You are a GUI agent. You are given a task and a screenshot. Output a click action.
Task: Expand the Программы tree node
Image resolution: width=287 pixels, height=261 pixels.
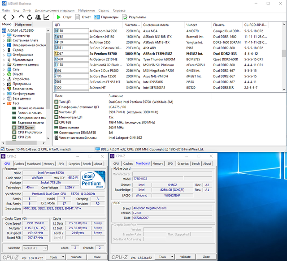pos(4,84)
